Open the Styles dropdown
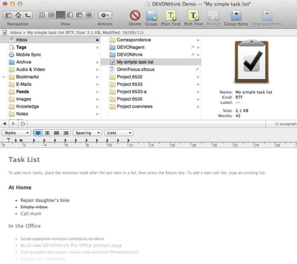297x264 pixels. (16, 133)
